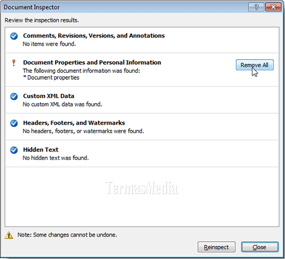Screen dimensions: 285x259
Task: Click "No hidden text was found." text
Action: (x=56, y=158)
